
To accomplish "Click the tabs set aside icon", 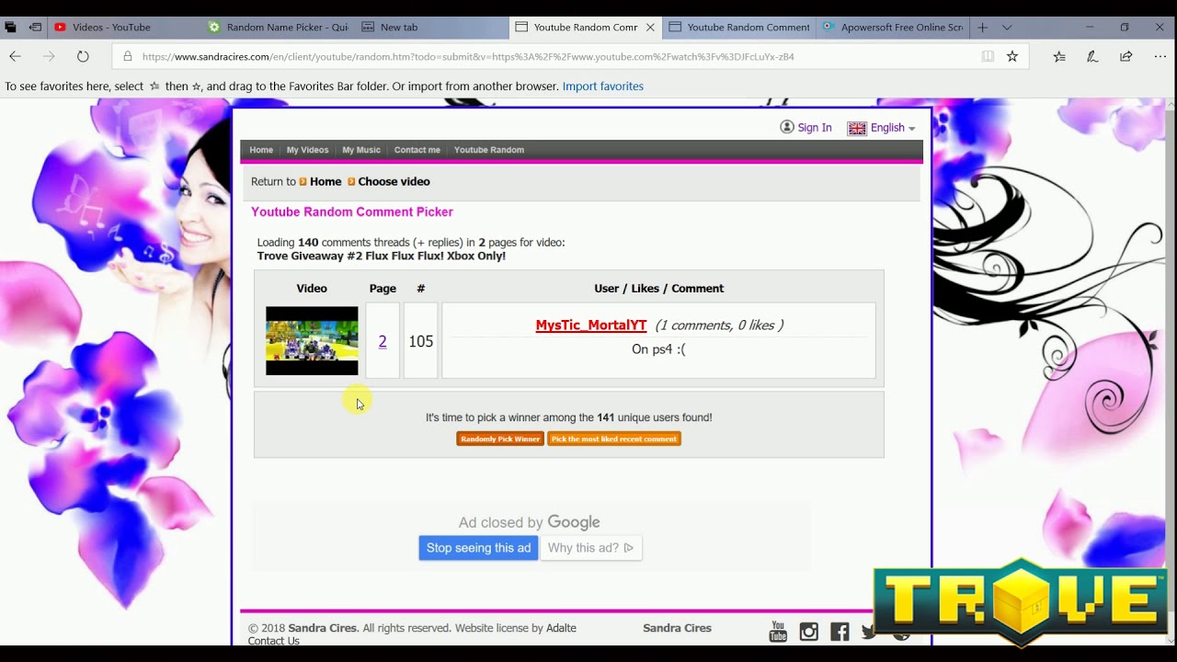I will coord(10,27).
